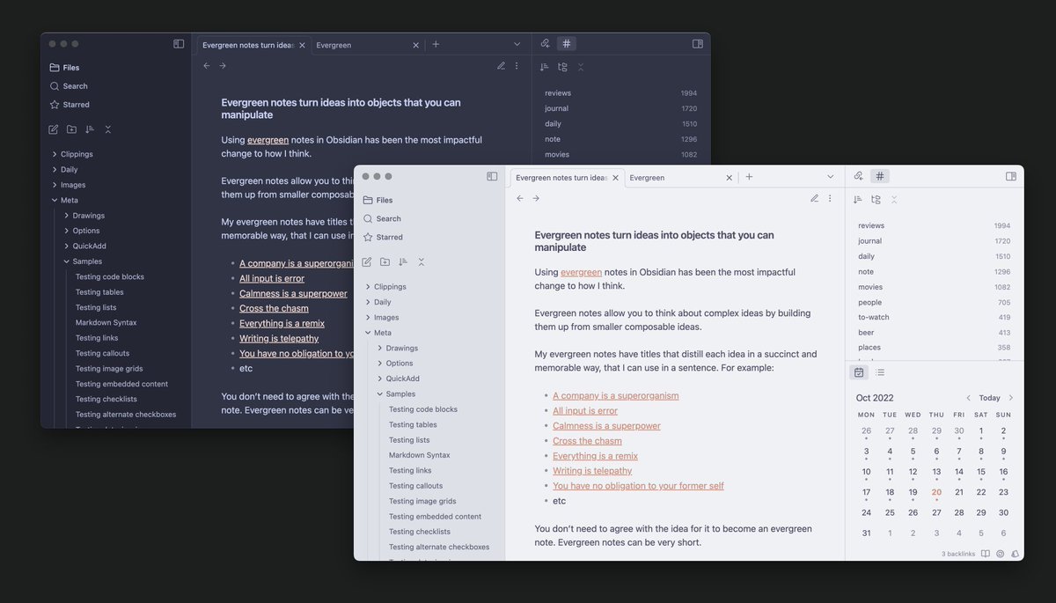The image size is (1056, 603).
Task: Toggle the right sidebar in dark window
Action: pyautogui.click(x=698, y=44)
